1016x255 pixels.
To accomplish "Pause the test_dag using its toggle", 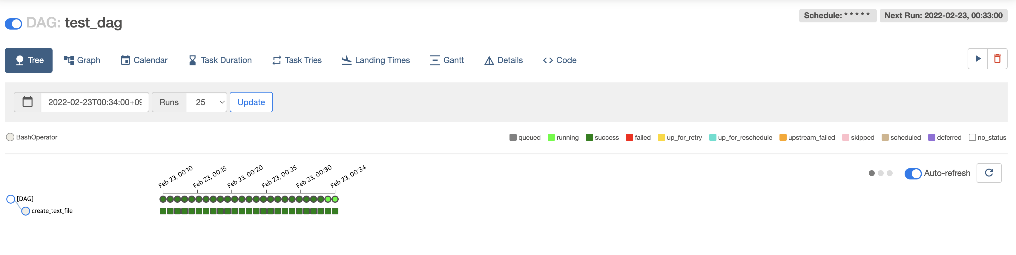I will (x=13, y=24).
